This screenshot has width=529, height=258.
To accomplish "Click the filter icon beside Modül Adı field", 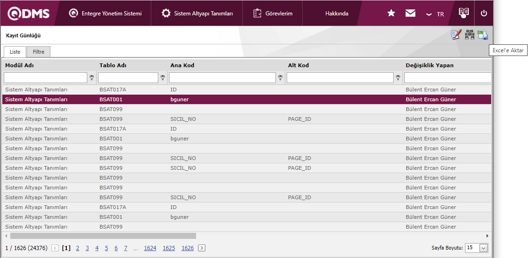I will 92,78.
